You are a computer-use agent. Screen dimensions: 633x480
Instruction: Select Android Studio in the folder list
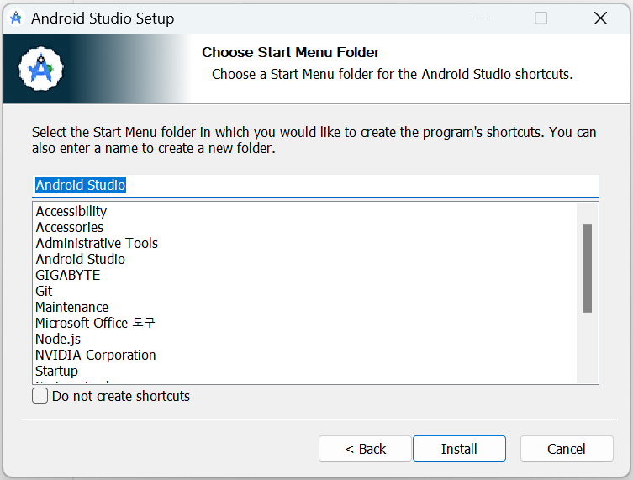(81, 259)
